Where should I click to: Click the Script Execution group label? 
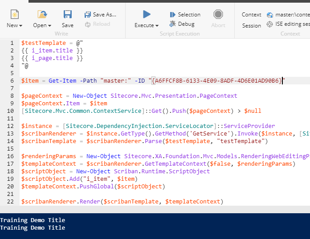tap(179, 34)
